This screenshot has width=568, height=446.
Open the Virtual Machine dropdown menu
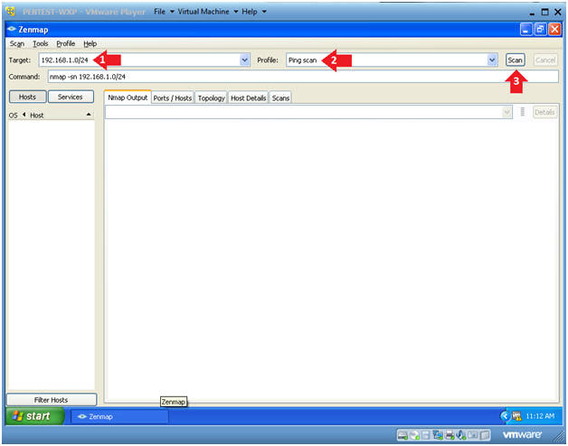pos(207,12)
